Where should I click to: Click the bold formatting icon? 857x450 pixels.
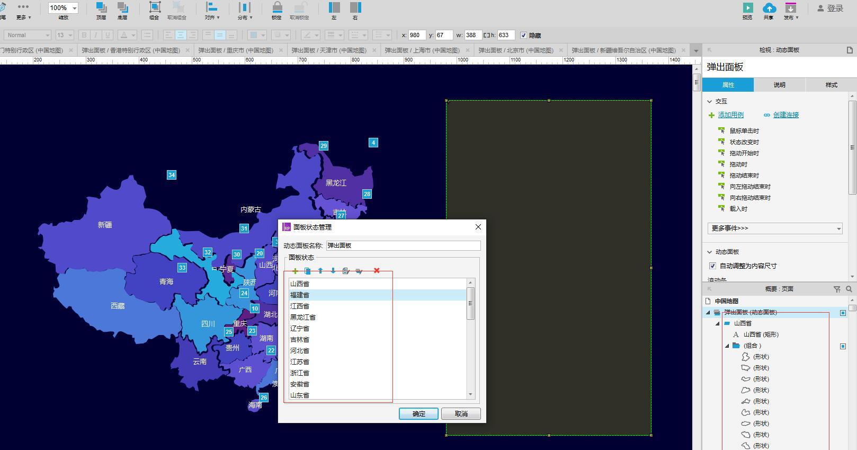click(x=84, y=35)
